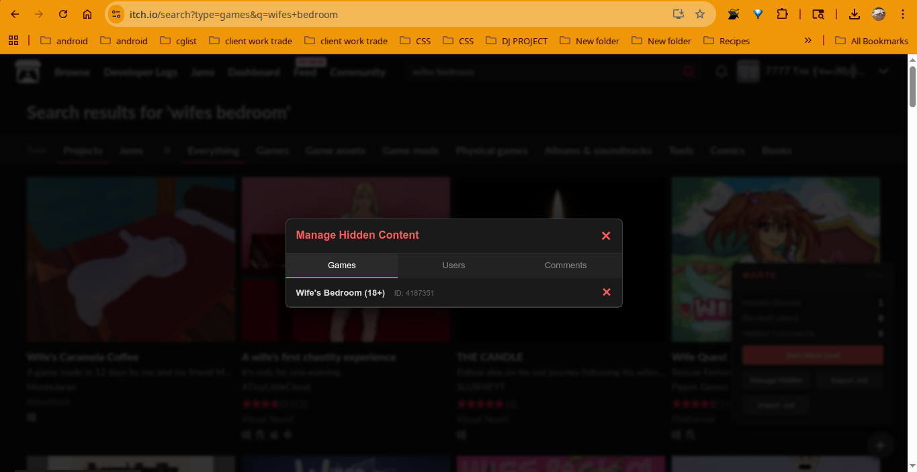The height and width of the screenshot is (472, 917).
Task: Expand the account menu chevron
Action: [883, 72]
